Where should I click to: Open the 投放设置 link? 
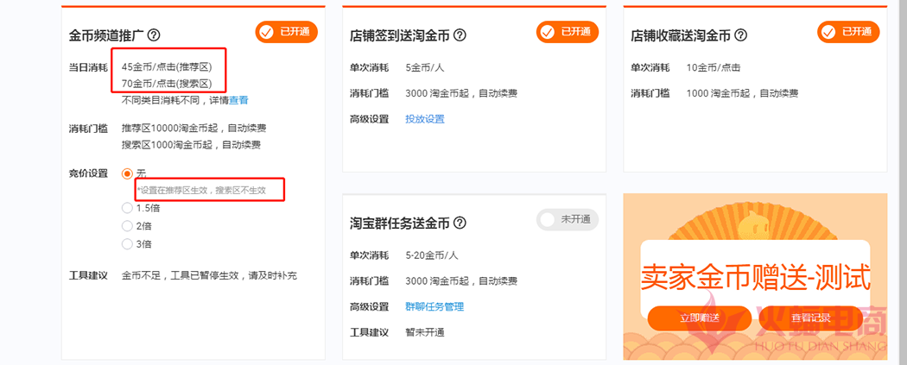pyautogui.click(x=425, y=119)
